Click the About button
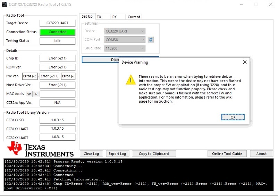The width and height of the screenshot is (278, 196). click(261, 153)
